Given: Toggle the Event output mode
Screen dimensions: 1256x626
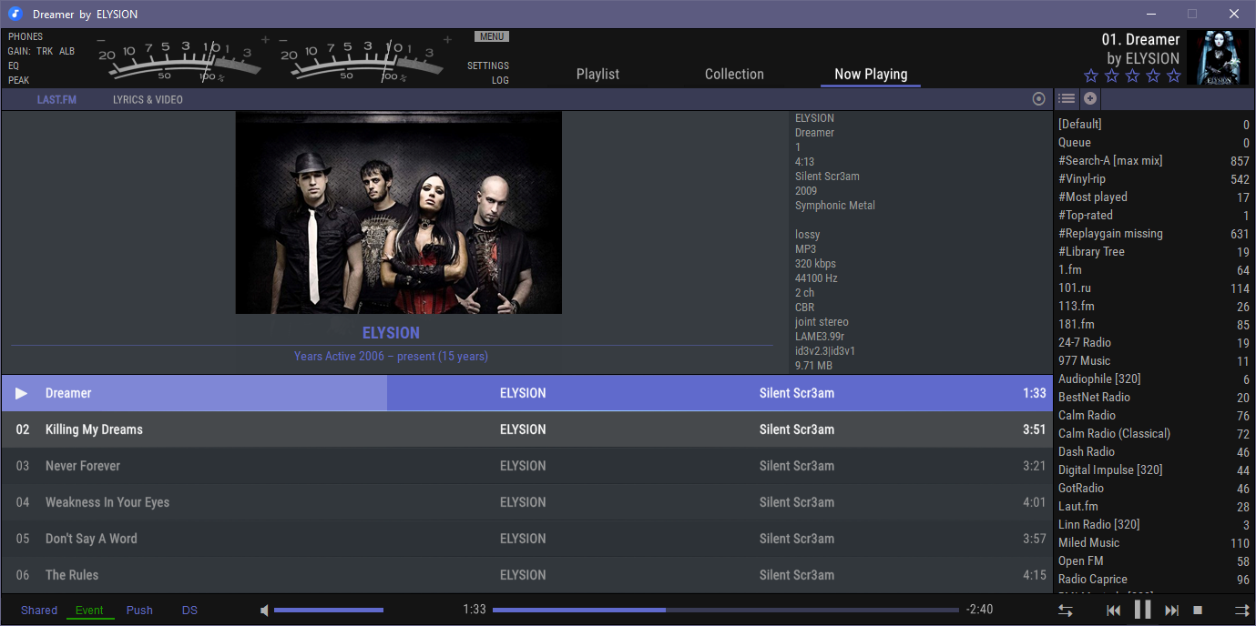Looking at the screenshot, I should 89,611.
